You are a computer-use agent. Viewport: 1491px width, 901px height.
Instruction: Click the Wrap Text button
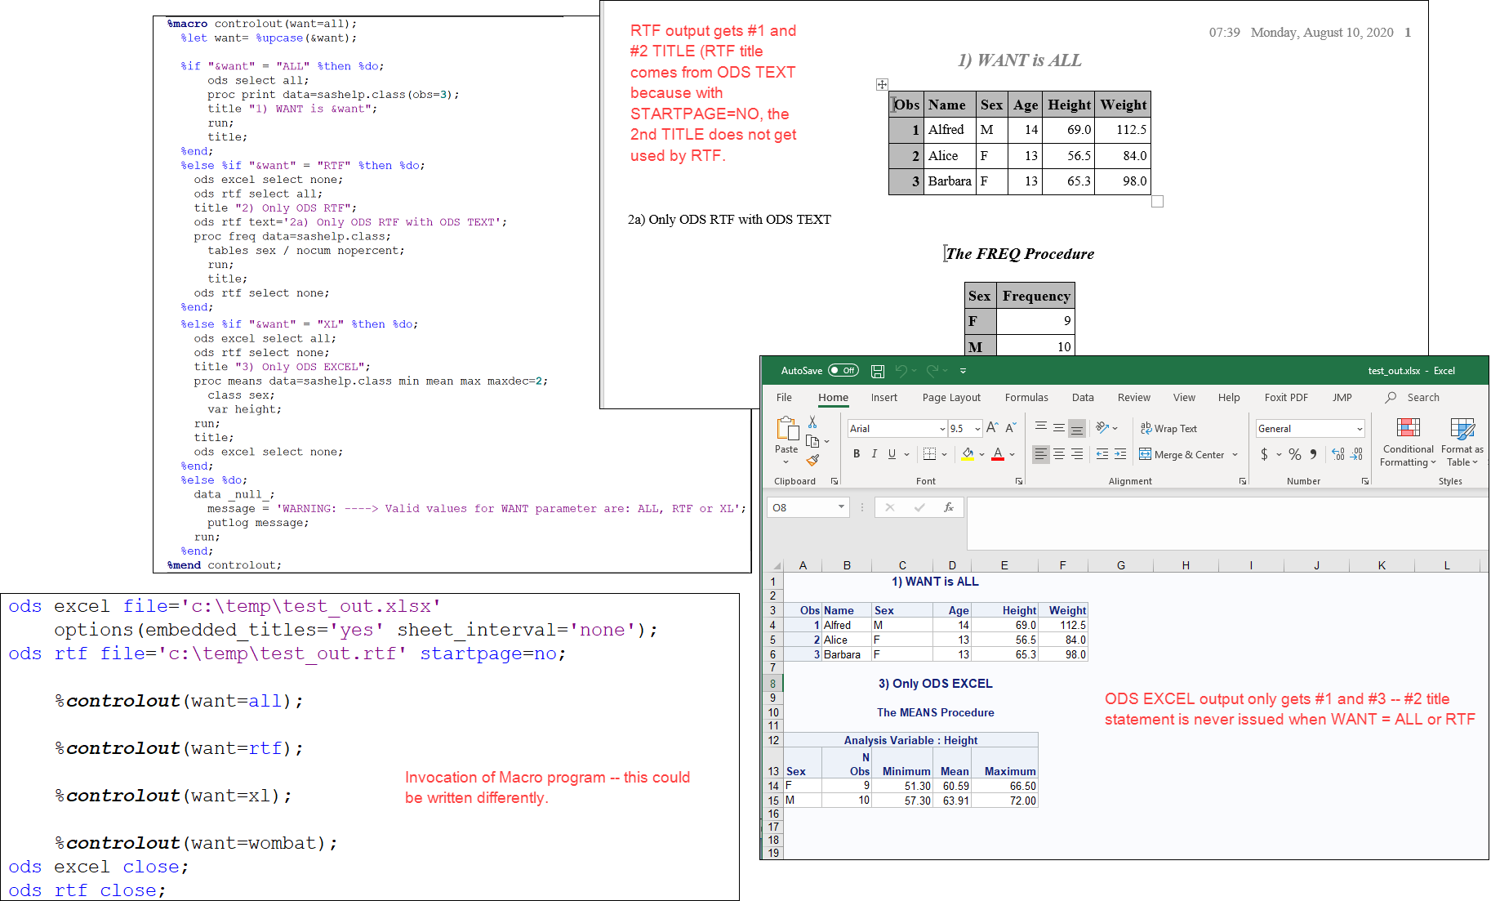(x=1168, y=429)
